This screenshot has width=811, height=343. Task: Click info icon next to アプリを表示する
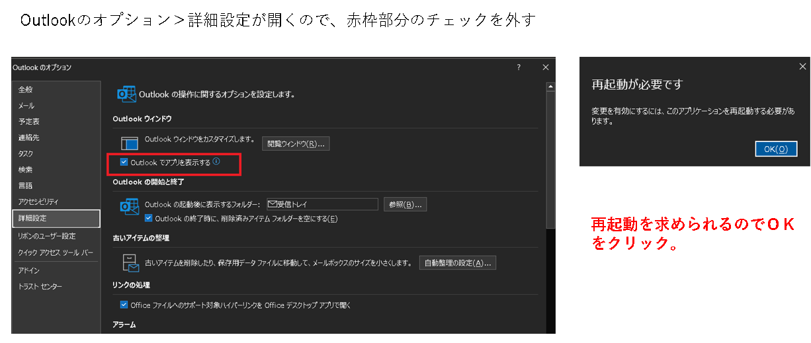(216, 161)
